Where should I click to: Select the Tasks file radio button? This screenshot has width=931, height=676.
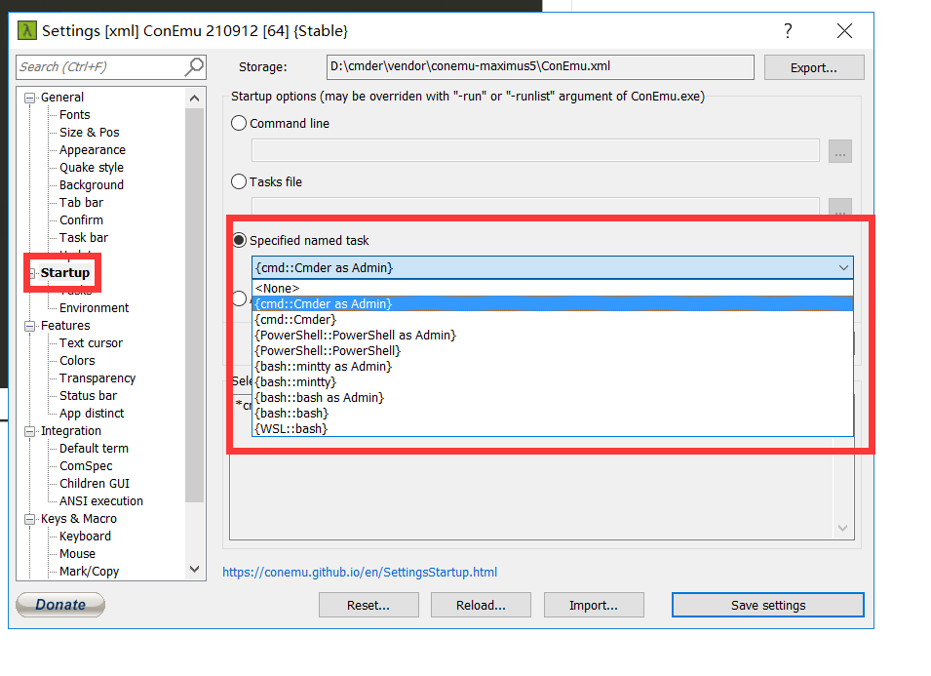[239, 181]
